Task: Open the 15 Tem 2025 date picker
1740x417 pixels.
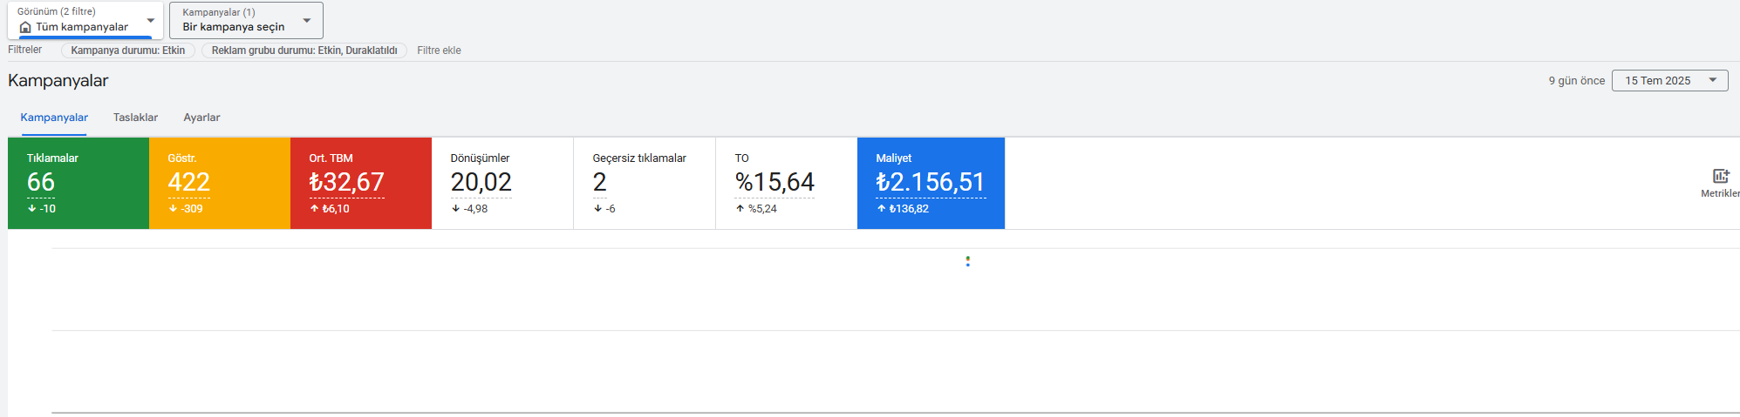Action: 1669,80
